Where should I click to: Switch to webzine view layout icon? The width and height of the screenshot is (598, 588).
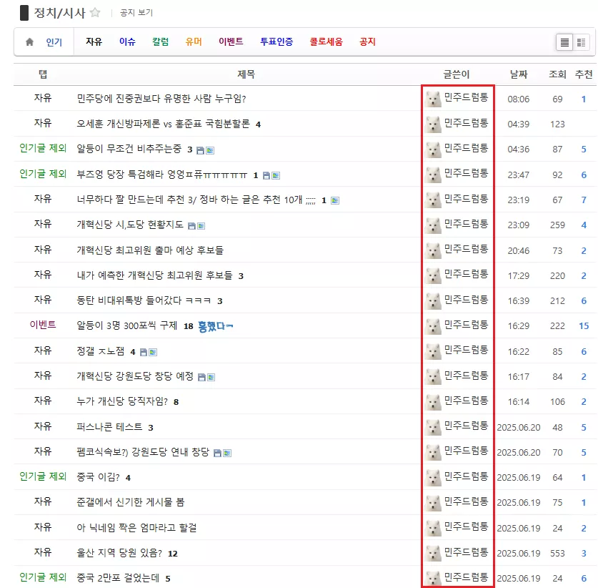582,42
